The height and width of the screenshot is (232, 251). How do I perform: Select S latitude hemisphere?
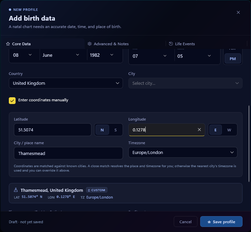click(x=116, y=130)
